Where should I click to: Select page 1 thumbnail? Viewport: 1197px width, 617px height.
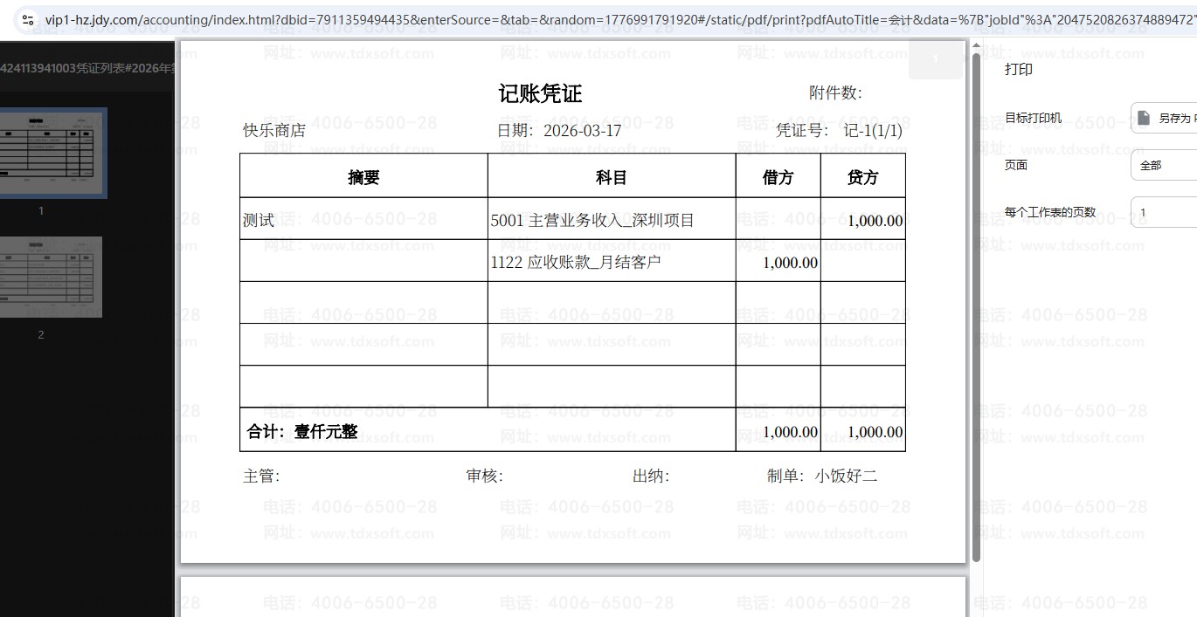point(52,153)
